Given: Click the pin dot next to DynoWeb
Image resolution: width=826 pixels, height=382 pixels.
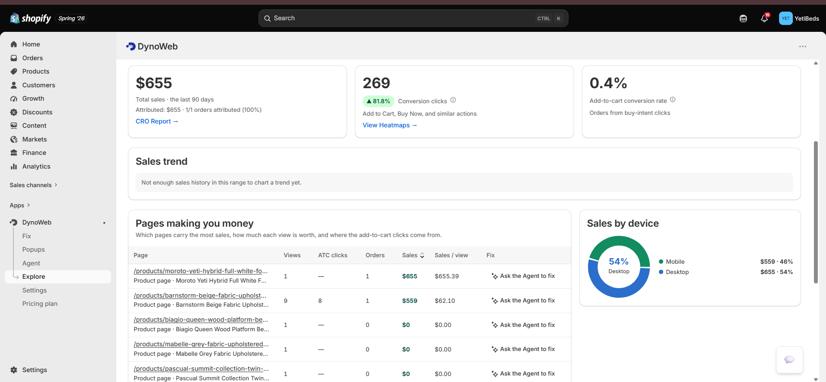Looking at the screenshot, I should (x=104, y=223).
